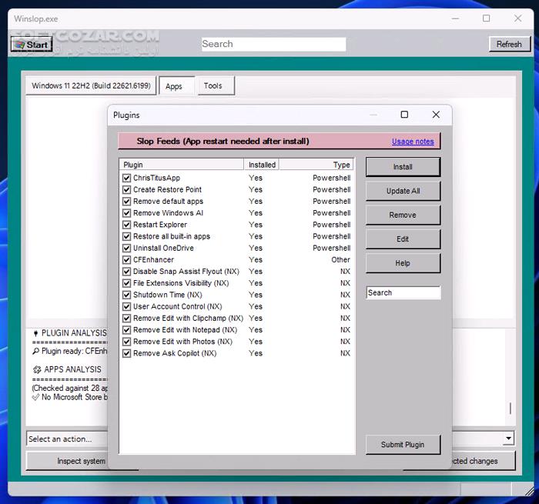Close the Plugins dialog

[436, 115]
